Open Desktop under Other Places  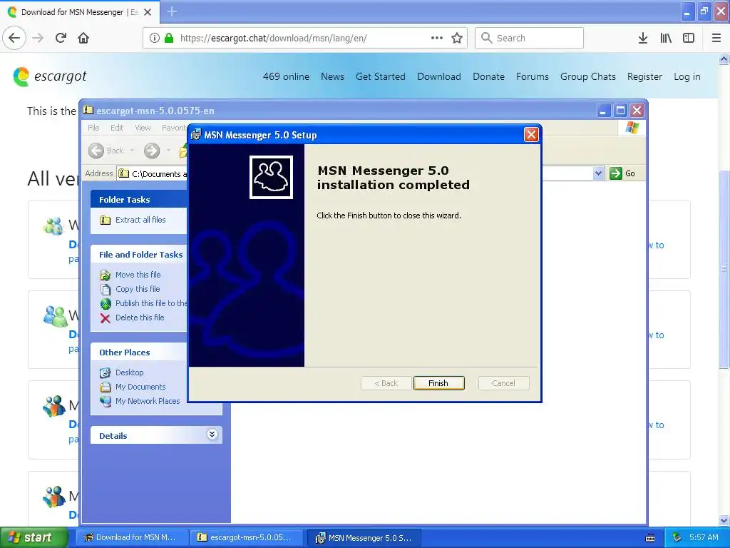(x=130, y=372)
